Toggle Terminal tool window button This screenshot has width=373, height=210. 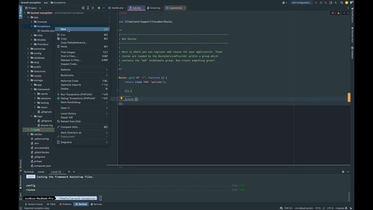81,204
